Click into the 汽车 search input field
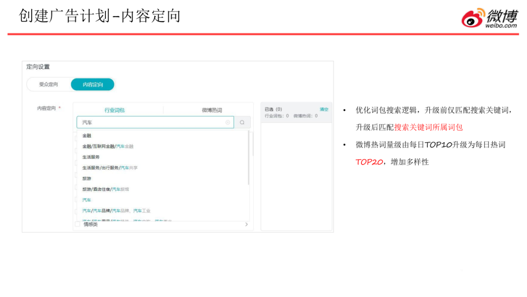Screen dimensions: 527x297 point(151,123)
